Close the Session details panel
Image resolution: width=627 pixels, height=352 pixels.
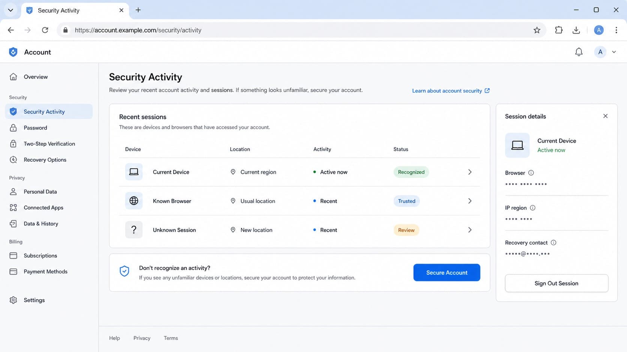pos(605,116)
